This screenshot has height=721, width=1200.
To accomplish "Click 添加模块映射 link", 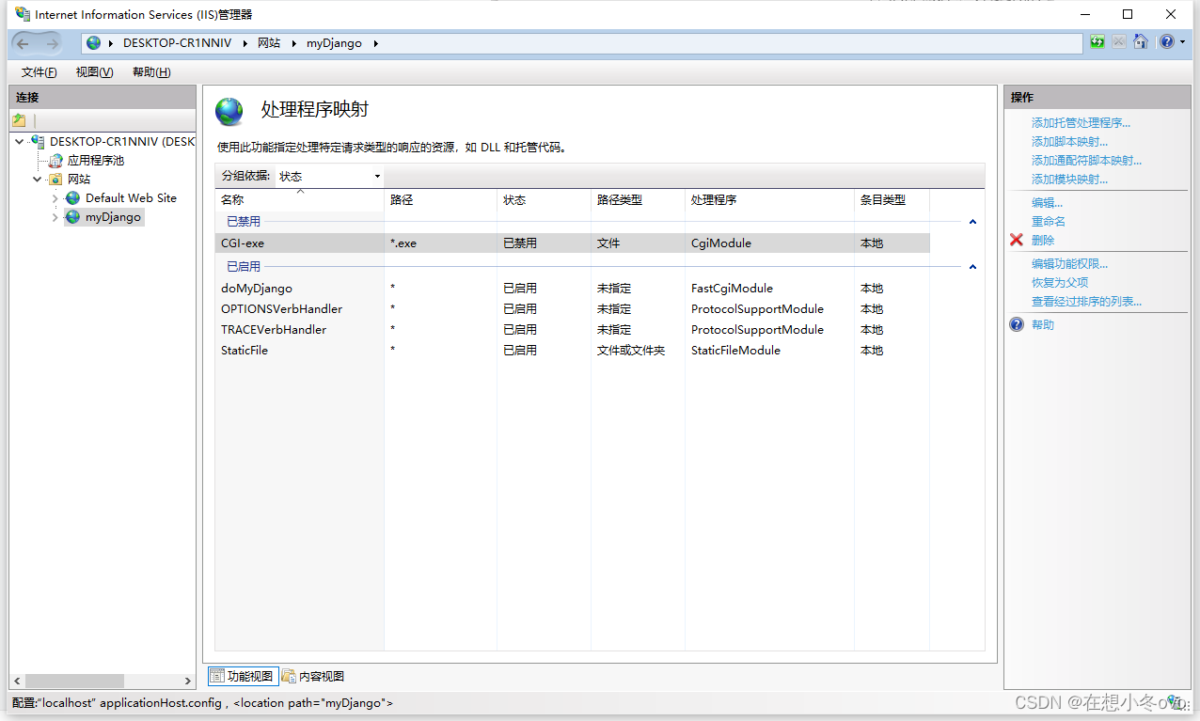I will [x=1069, y=180].
